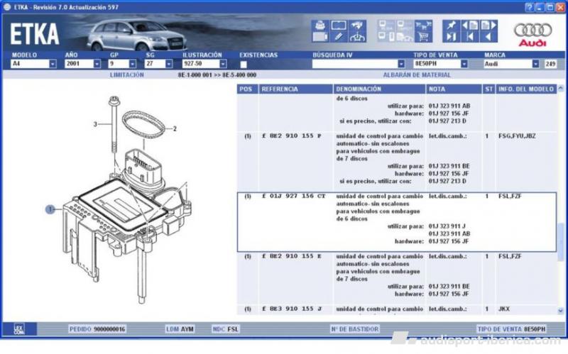Click the Nº DE BASTIDOR label
Image resolution: width=568 pixels, height=354 pixels.
354,329
